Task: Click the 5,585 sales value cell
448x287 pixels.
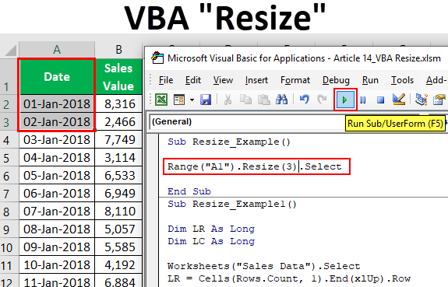Action: [x=118, y=247]
